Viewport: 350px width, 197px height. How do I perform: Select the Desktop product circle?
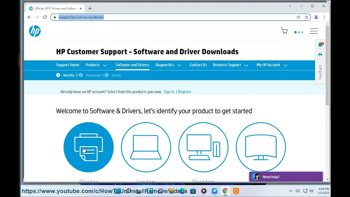click(x=203, y=147)
